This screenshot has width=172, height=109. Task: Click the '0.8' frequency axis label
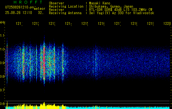[x=2, y=76]
